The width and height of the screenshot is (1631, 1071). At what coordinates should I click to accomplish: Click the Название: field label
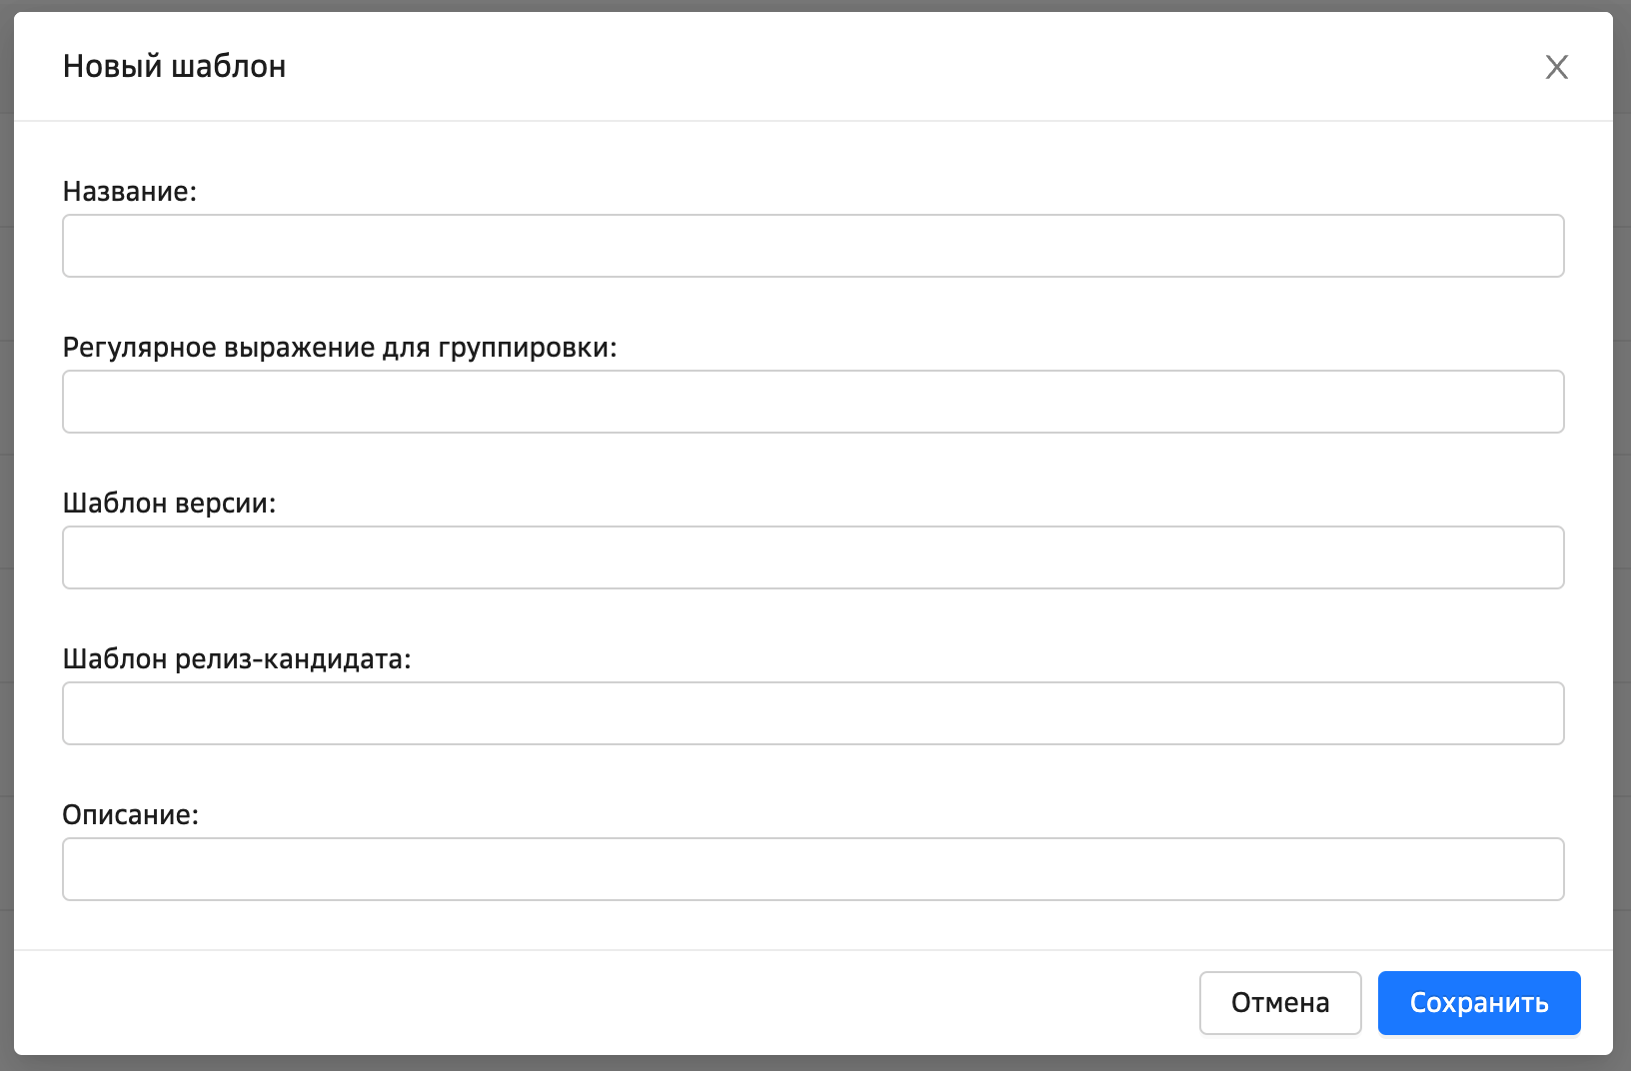pyautogui.click(x=130, y=192)
